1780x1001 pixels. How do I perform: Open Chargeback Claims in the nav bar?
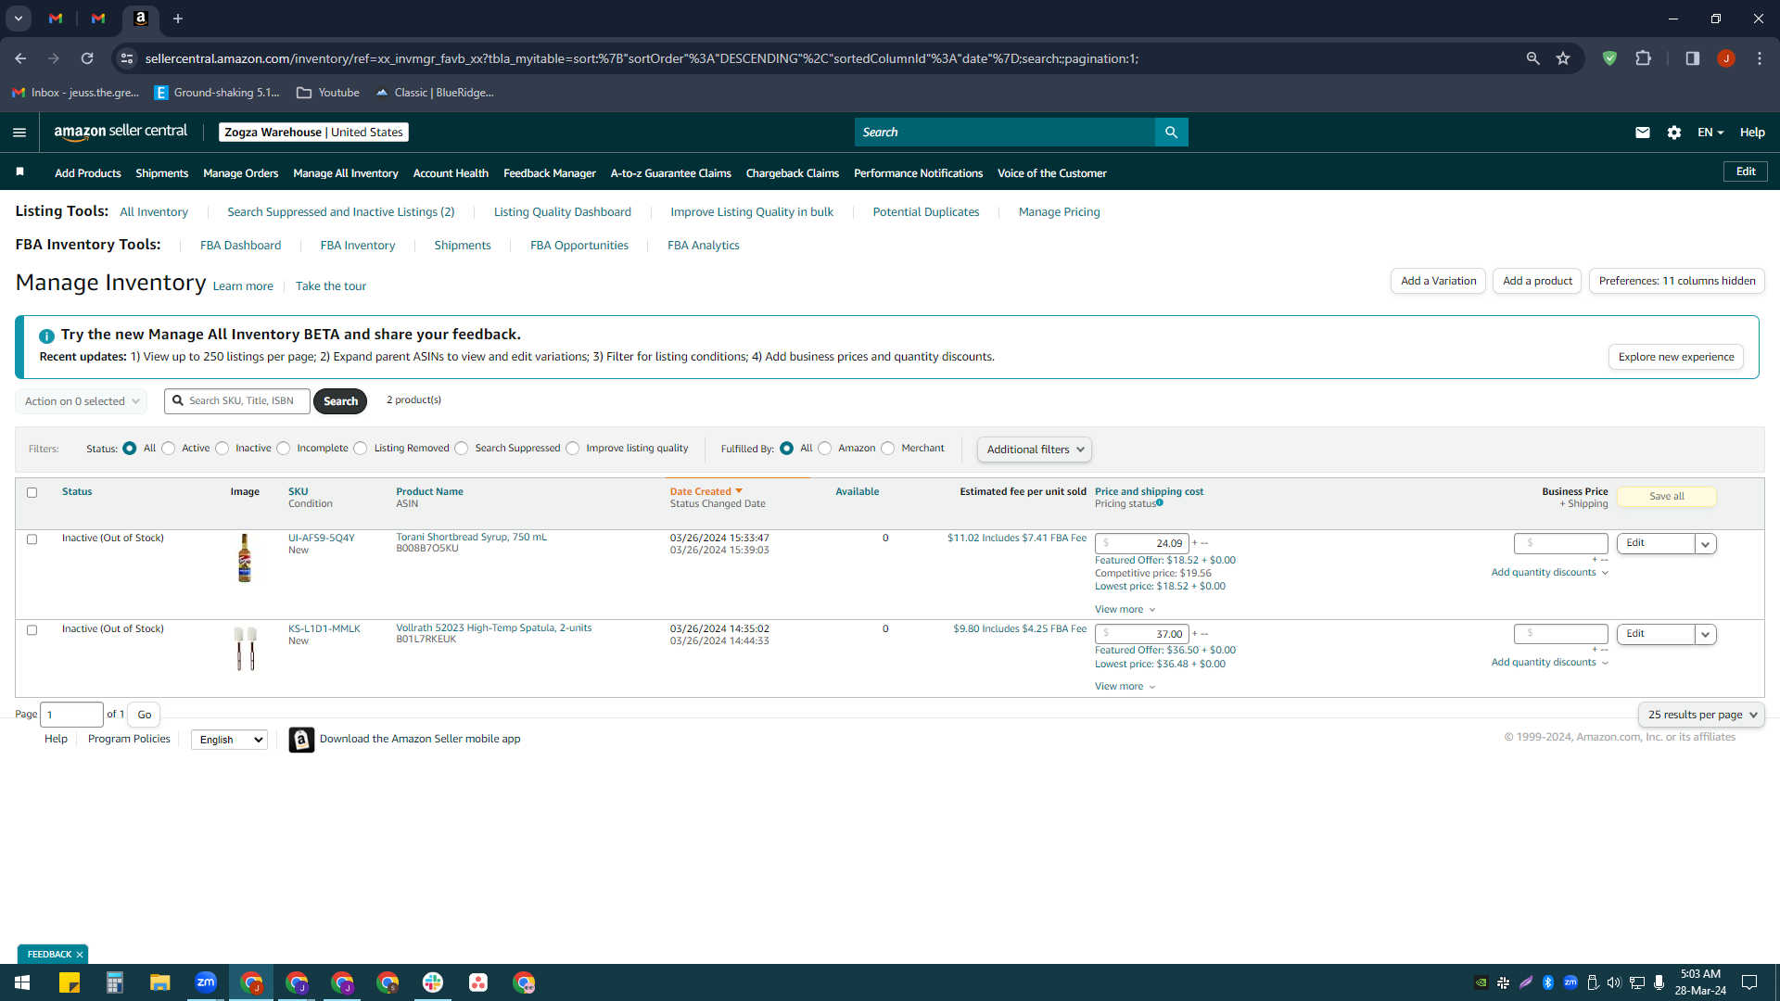pos(793,173)
